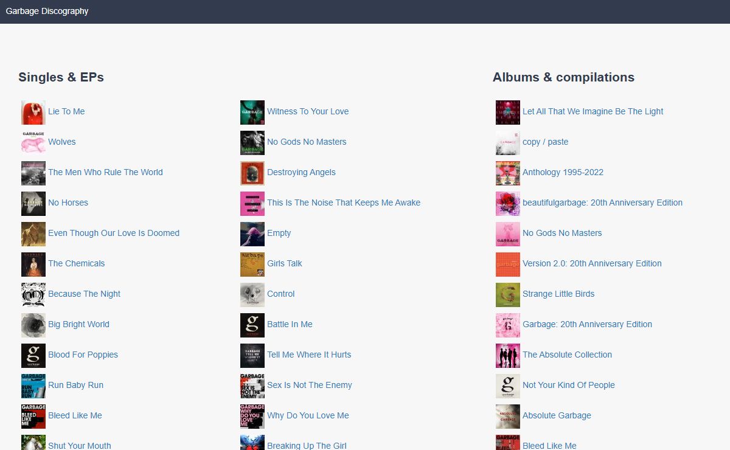Click copy / paste album cover thumbnail
This screenshot has width=730, height=450.
tap(508, 143)
